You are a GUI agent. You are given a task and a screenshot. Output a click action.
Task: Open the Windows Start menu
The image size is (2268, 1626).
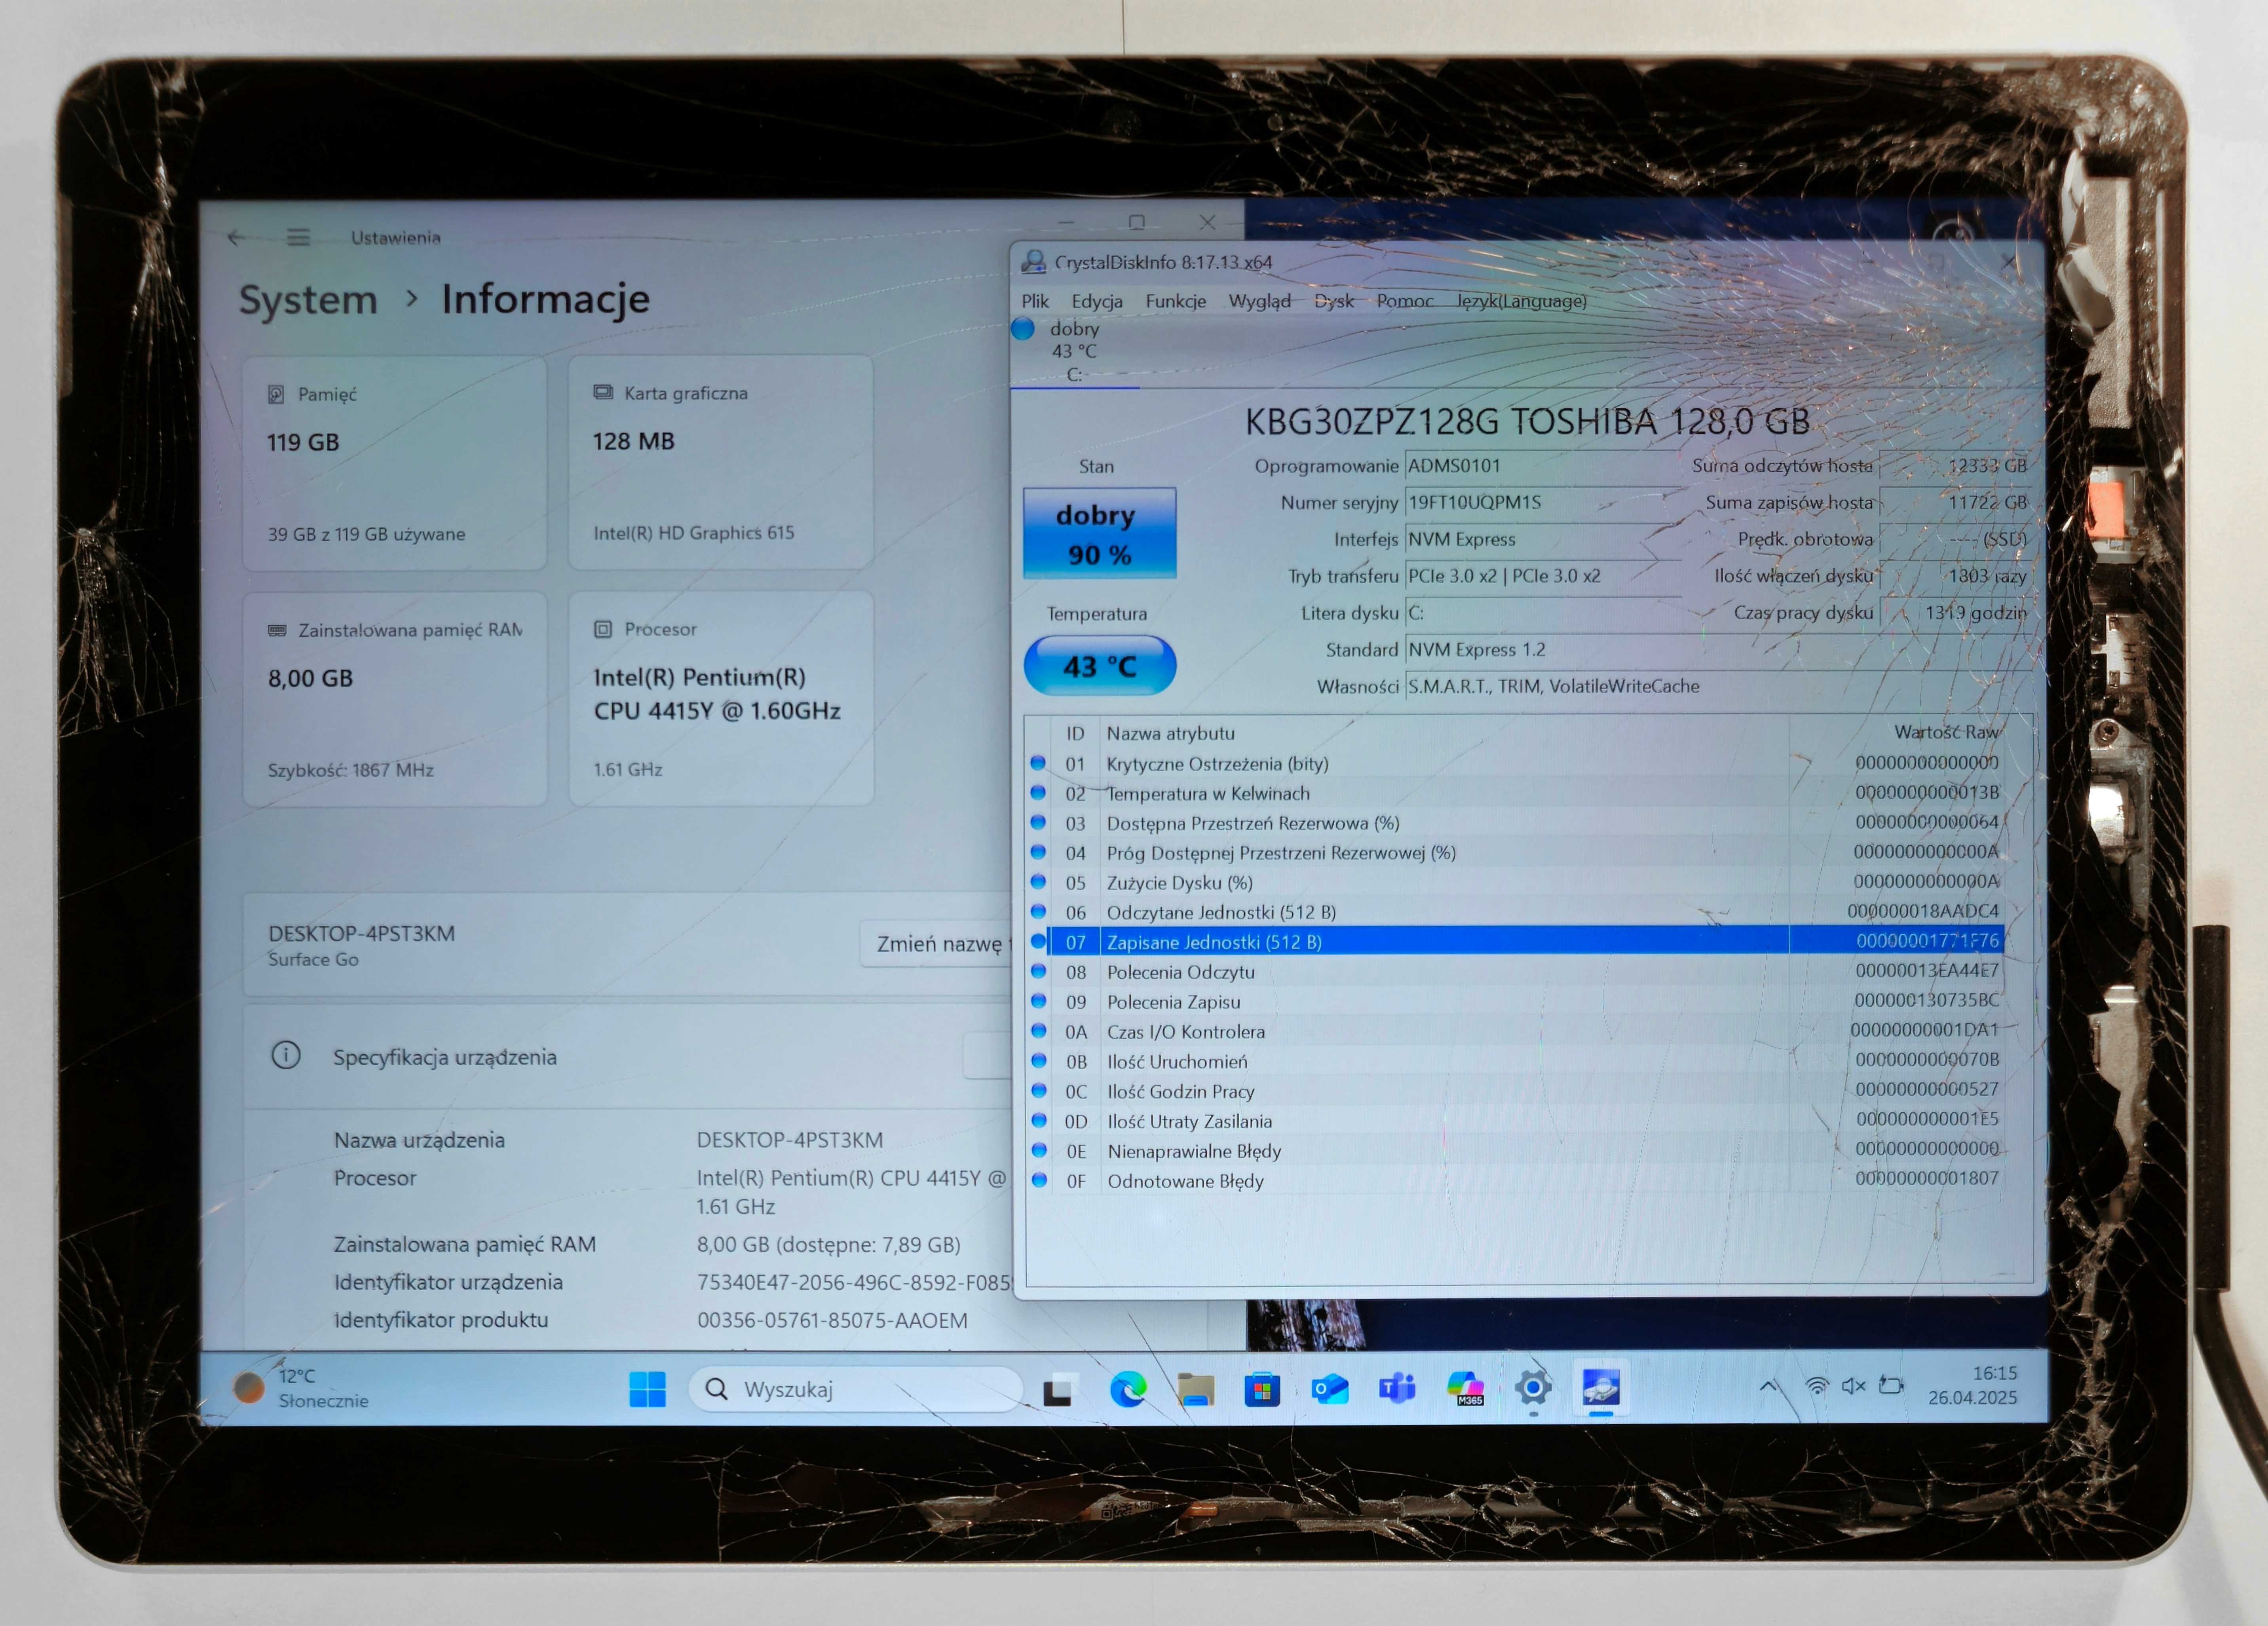pos(647,1388)
